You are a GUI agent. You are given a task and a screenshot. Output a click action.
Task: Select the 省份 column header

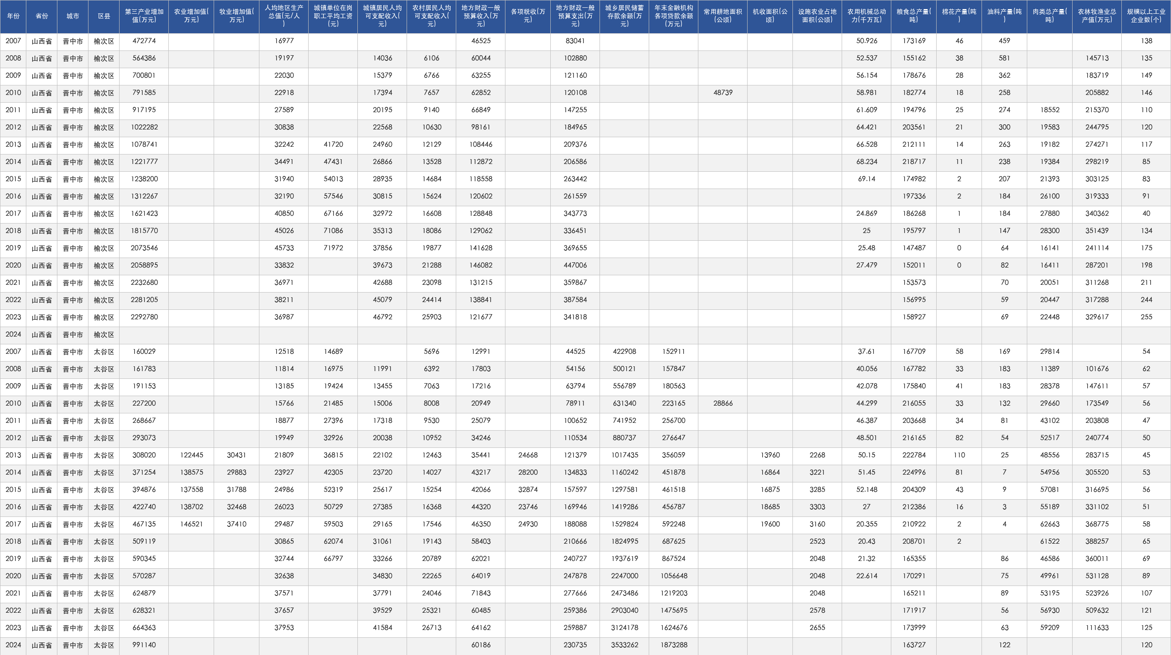[x=42, y=16]
